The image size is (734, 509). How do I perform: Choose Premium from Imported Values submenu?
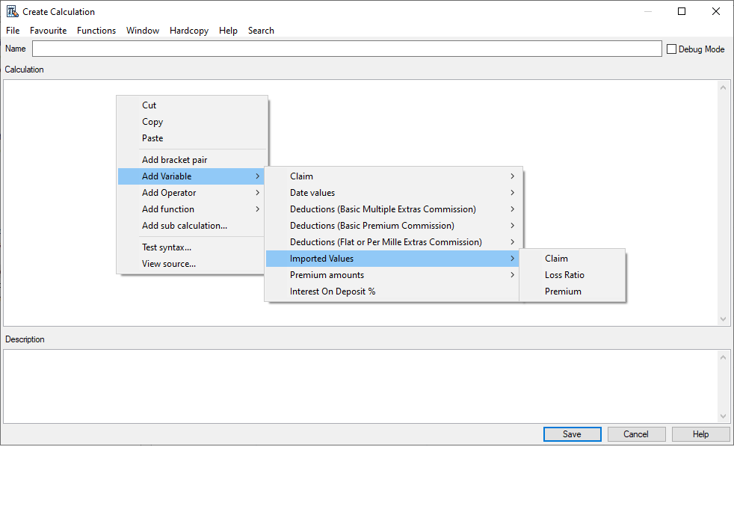(563, 291)
